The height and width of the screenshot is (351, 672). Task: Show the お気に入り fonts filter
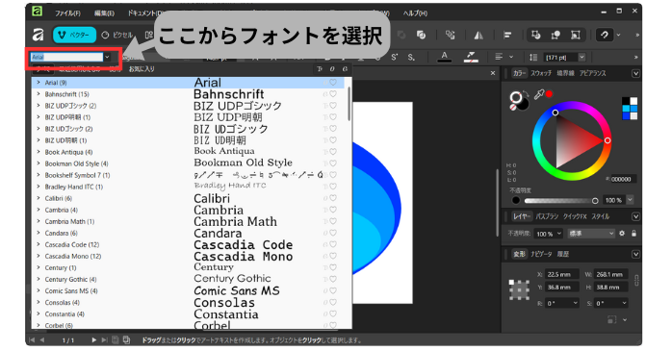(x=142, y=69)
